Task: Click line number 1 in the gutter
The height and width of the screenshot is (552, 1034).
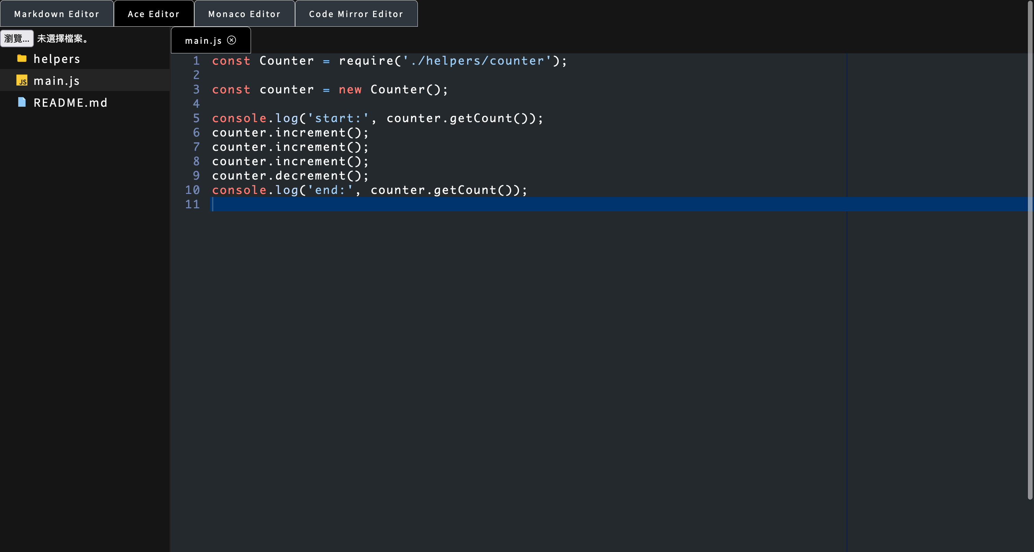Action: coord(196,61)
